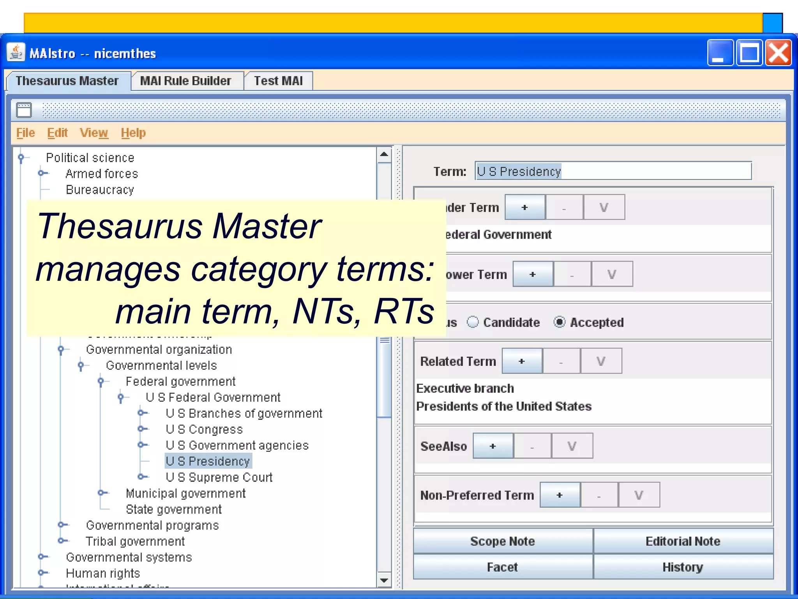Click the History button
The height and width of the screenshot is (599, 798).
click(x=683, y=567)
